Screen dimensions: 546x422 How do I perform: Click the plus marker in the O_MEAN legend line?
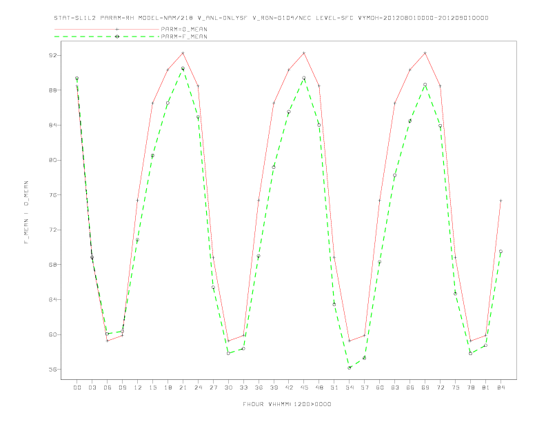(x=117, y=29)
